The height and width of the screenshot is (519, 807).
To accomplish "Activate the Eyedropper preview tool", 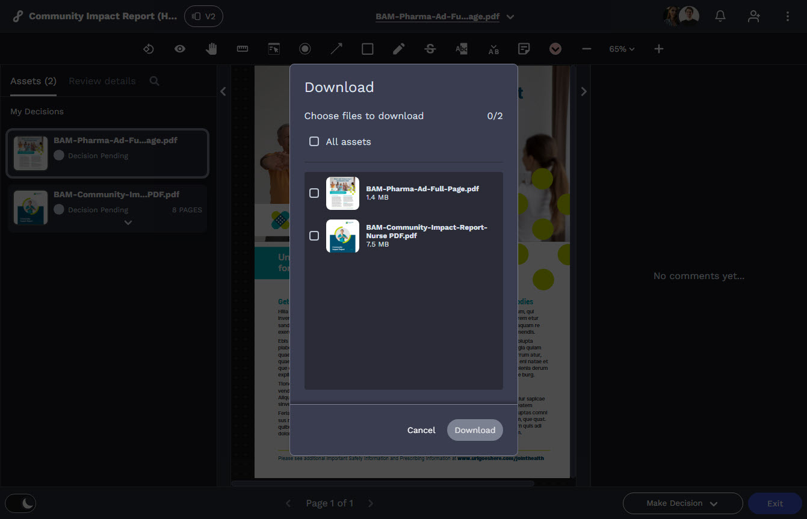I will coord(179,49).
